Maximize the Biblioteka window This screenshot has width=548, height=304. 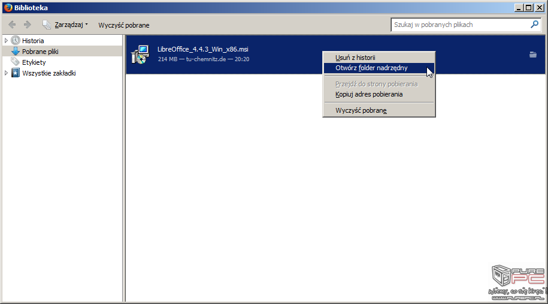click(529, 8)
